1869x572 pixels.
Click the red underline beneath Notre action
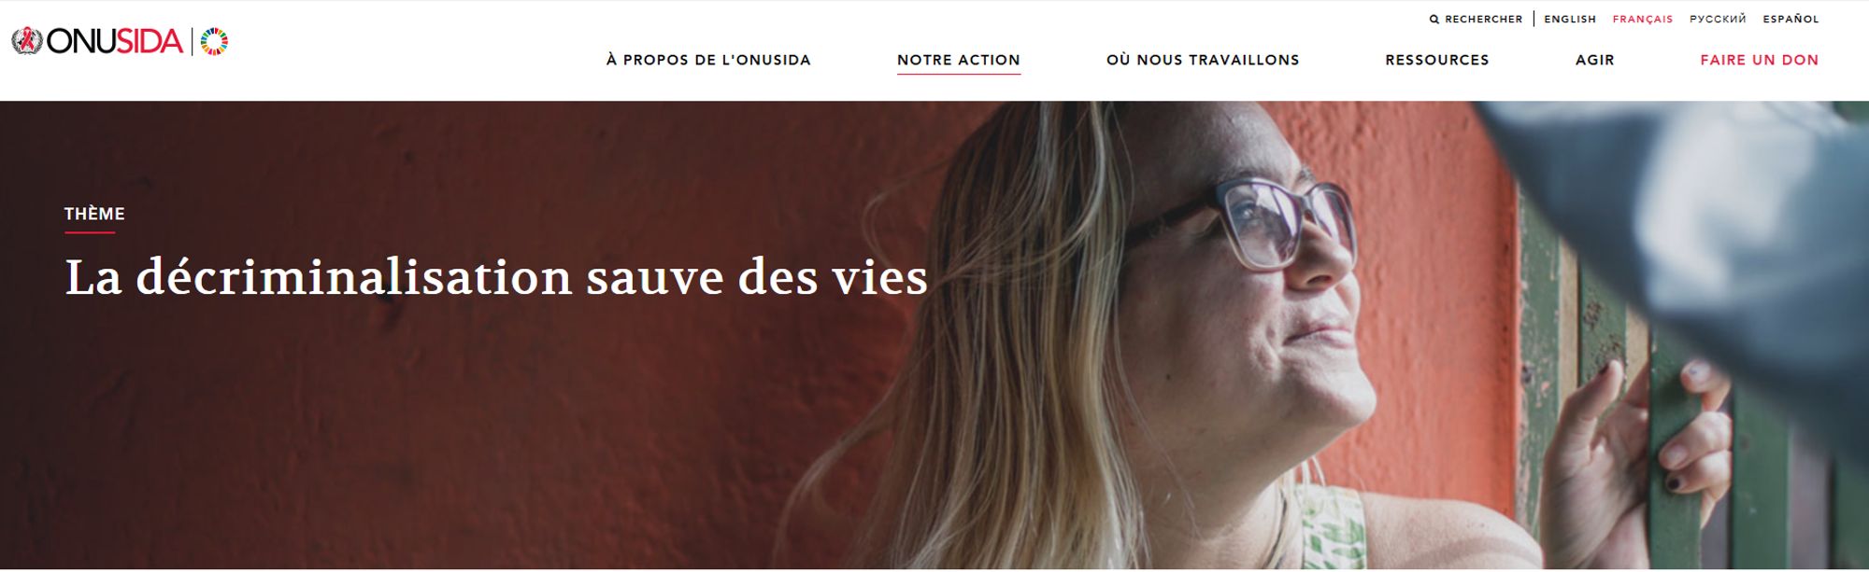coord(959,74)
